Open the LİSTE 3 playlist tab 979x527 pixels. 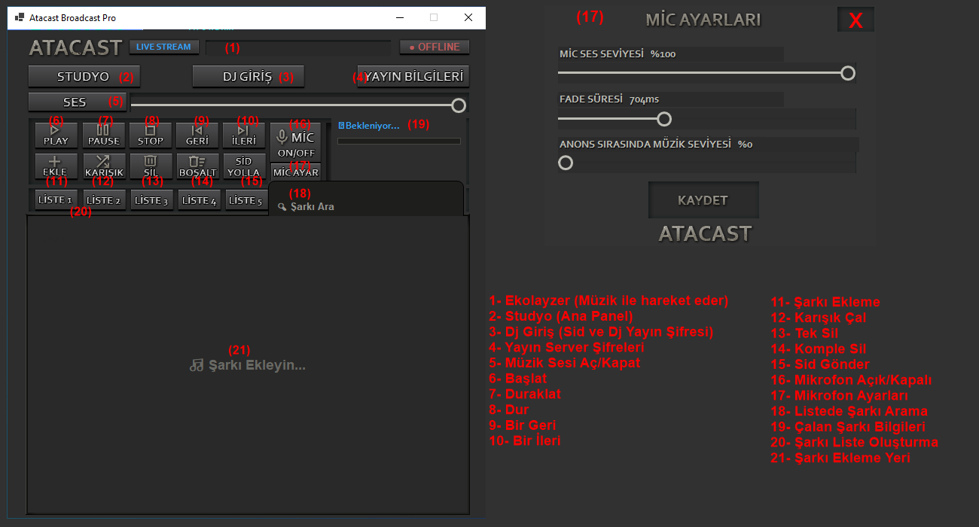click(x=151, y=200)
